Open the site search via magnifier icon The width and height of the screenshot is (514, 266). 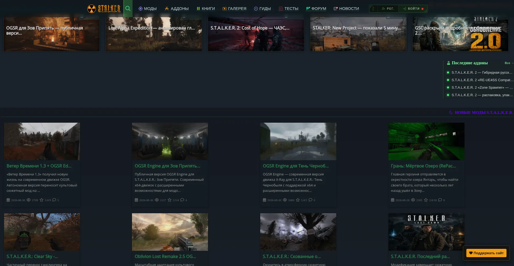[x=128, y=9]
